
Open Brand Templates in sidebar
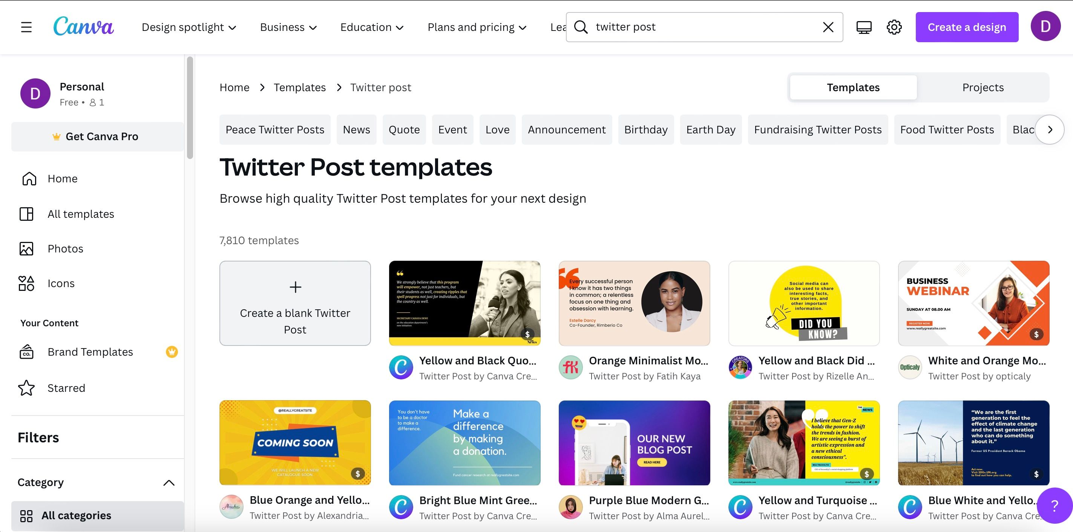click(90, 352)
